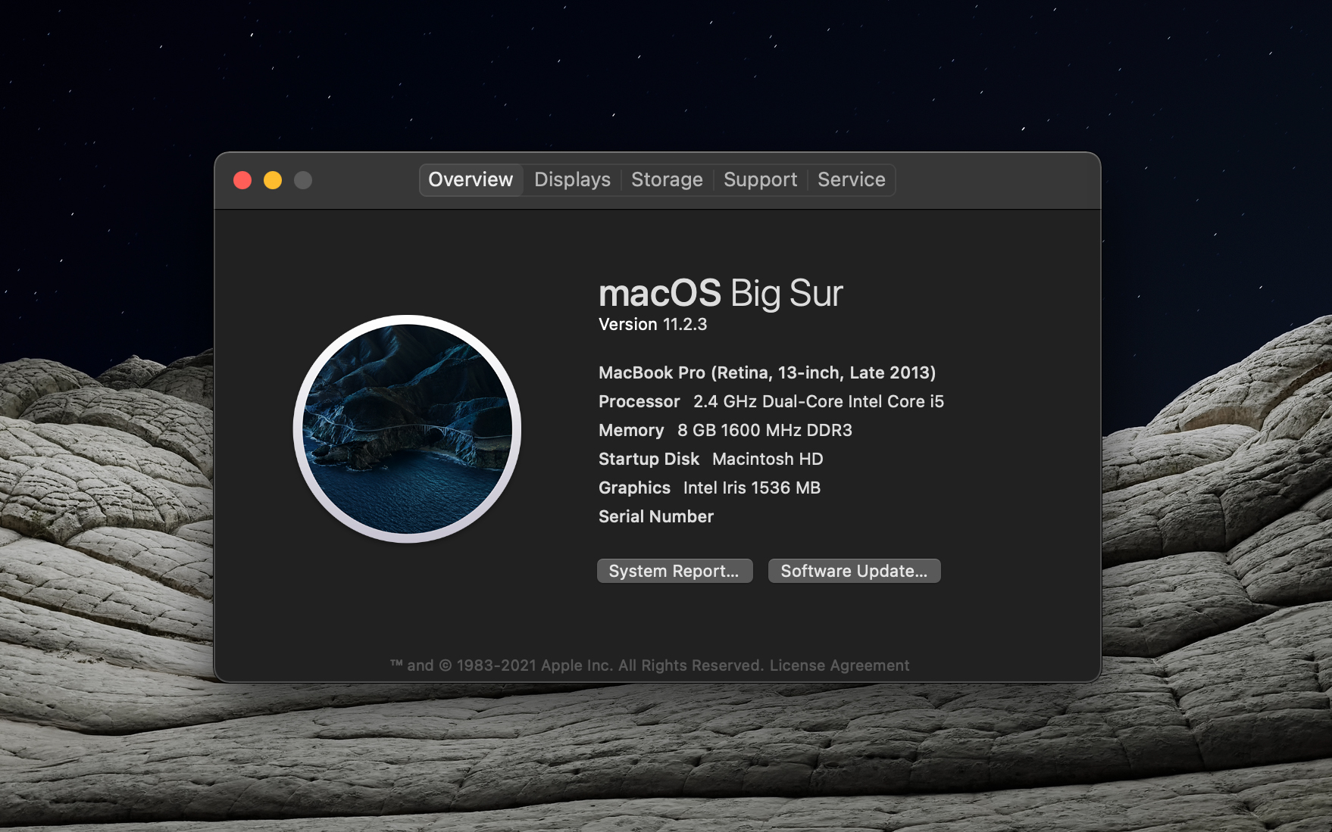Select the Storage tab
1332x832 pixels.
(x=667, y=180)
